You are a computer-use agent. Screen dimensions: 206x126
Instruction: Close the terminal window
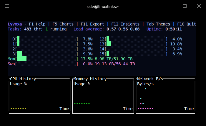pyautogui.click(x=199, y=6)
